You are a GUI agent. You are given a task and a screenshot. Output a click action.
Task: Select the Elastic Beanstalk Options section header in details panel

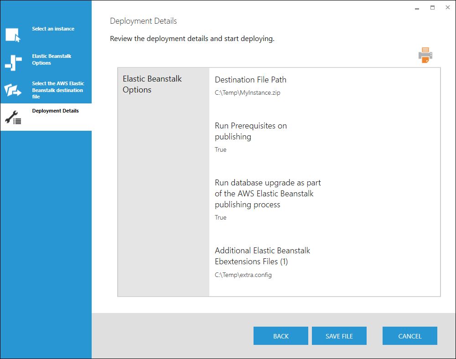pos(152,84)
